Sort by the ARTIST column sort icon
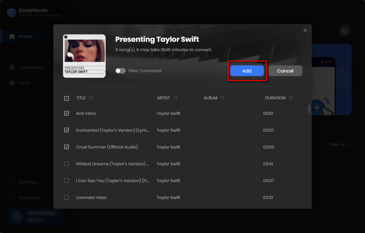 tap(175, 98)
